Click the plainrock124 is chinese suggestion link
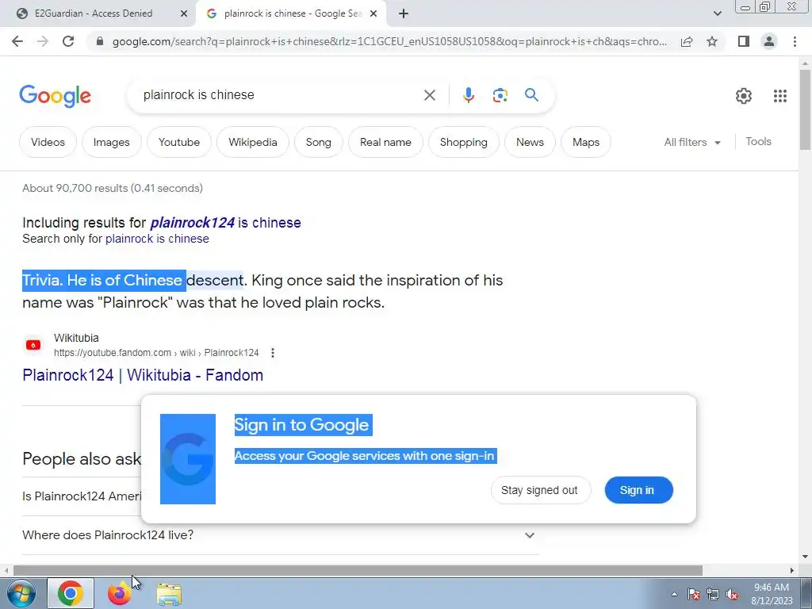 (x=225, y=223)
